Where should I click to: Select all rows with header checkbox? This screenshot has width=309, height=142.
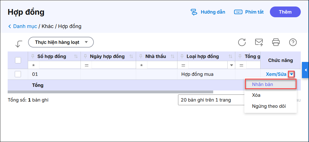[x=18, y=60]
